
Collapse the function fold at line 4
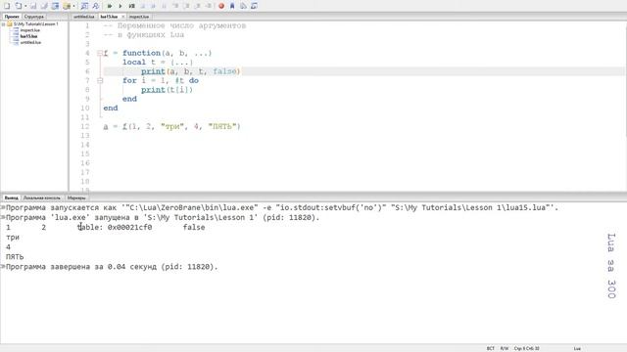[100, 53]
